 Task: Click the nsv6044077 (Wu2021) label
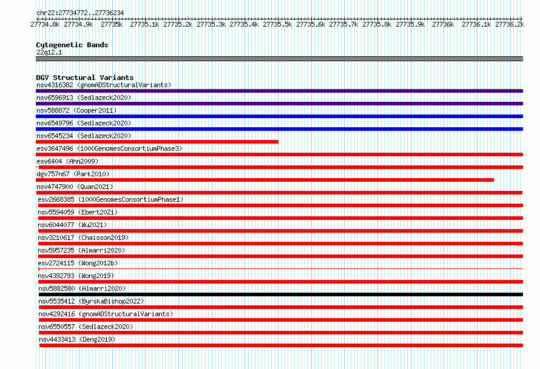pyautogui.click(x=72, y=225)
